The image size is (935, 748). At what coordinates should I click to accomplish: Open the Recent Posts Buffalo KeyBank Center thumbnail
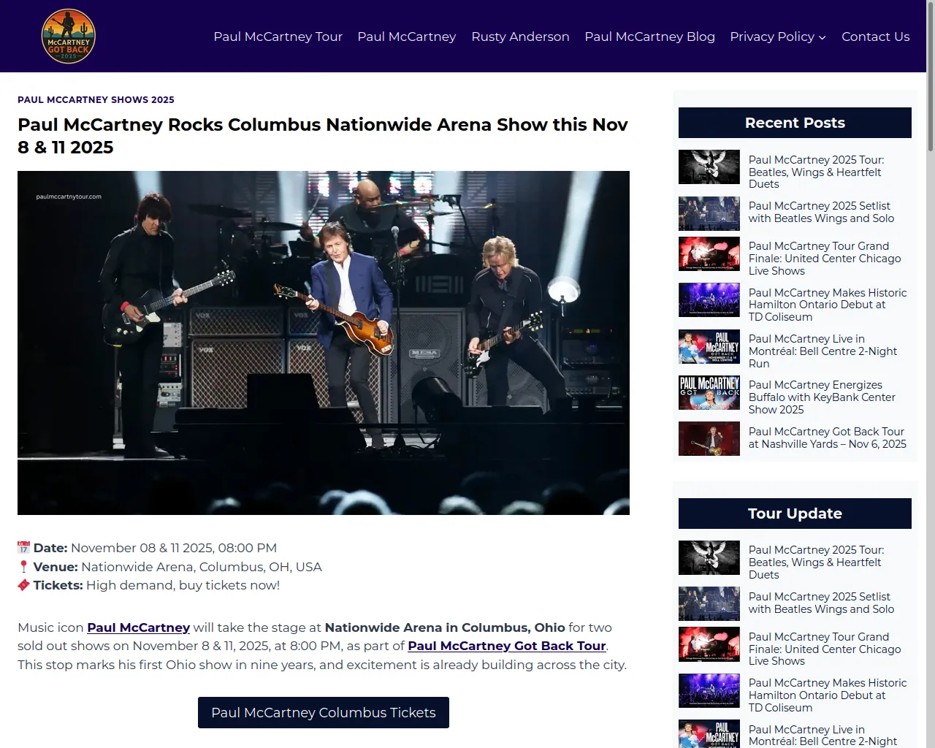click(x=709, y=392)
